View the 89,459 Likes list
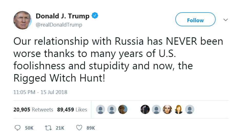 (72, 110)
